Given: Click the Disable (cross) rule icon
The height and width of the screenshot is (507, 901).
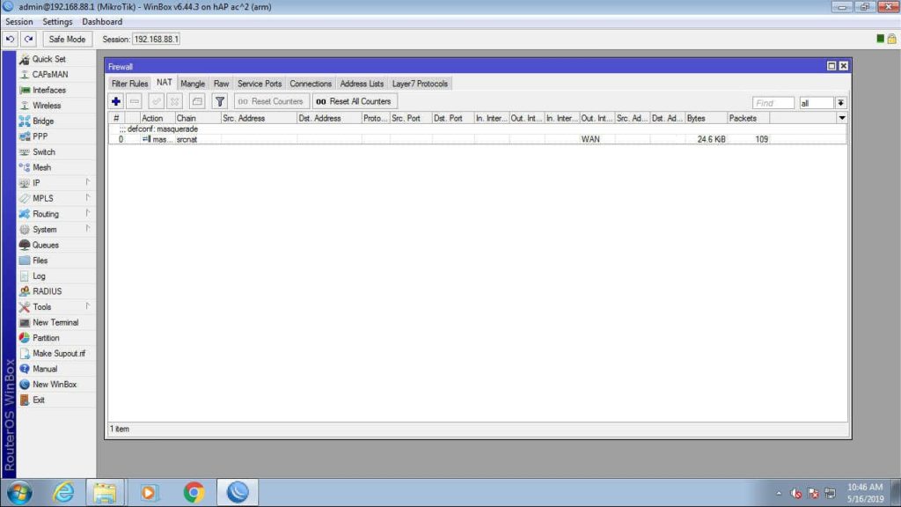Looking at the screenshot, I should pyautogui.click(x=174, y=101).
